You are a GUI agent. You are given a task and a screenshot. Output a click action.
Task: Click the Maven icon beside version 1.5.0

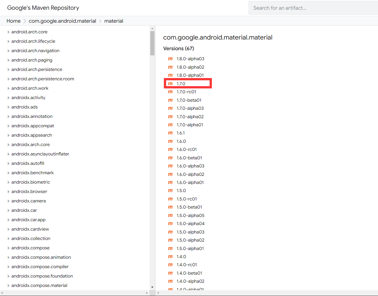[170, 191]
